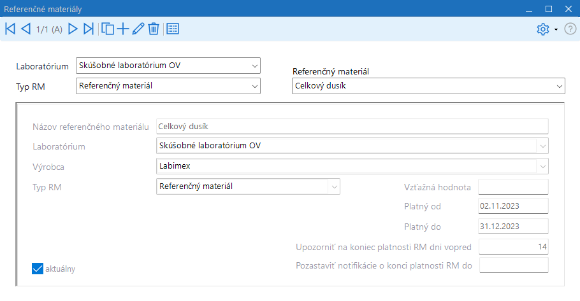
Task: Open the Referenčný materiál dropdown
Action: 559,85
